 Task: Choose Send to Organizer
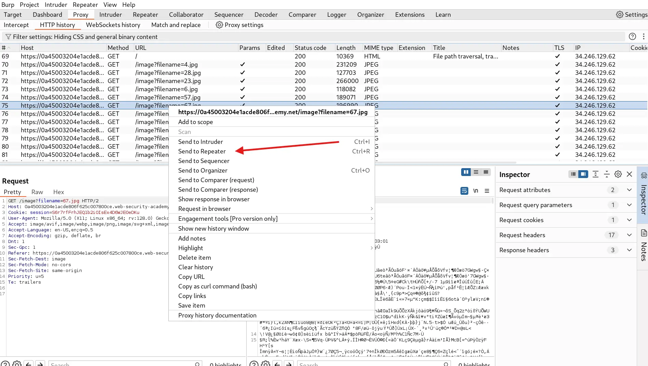pos(272,171)
